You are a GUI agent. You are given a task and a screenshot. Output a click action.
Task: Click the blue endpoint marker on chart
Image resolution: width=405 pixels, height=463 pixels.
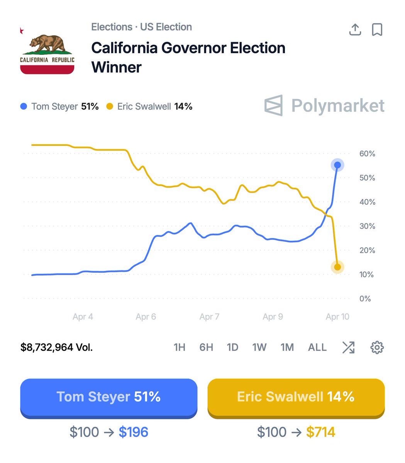(x=337, y=165)
